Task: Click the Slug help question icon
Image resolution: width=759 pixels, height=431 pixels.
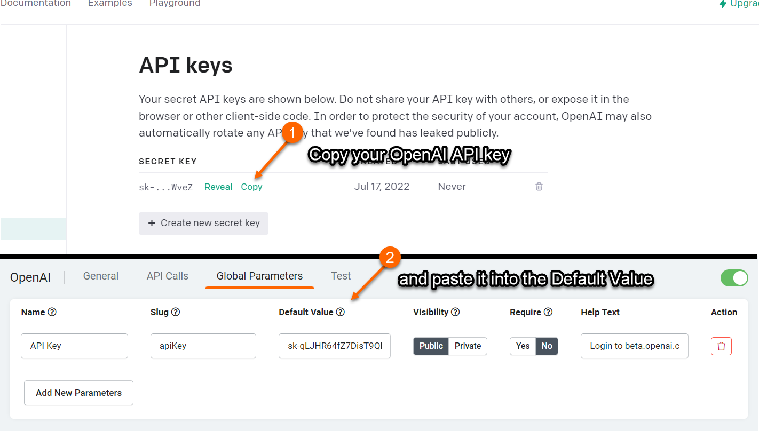Action: tap(176, 312)
